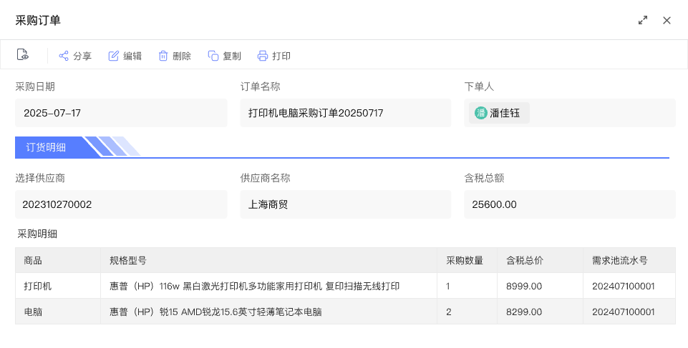Click the 下单人 field label
The height and width of the screenshot is (348, 688).
(479, 86)
